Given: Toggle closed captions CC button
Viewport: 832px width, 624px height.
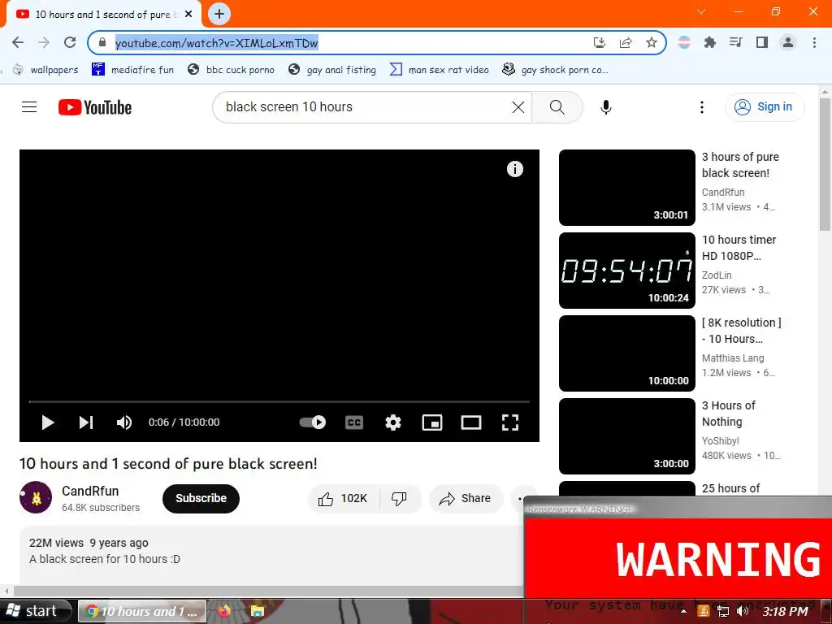Looking at the screenshot, I should click(x=354, y=422).
